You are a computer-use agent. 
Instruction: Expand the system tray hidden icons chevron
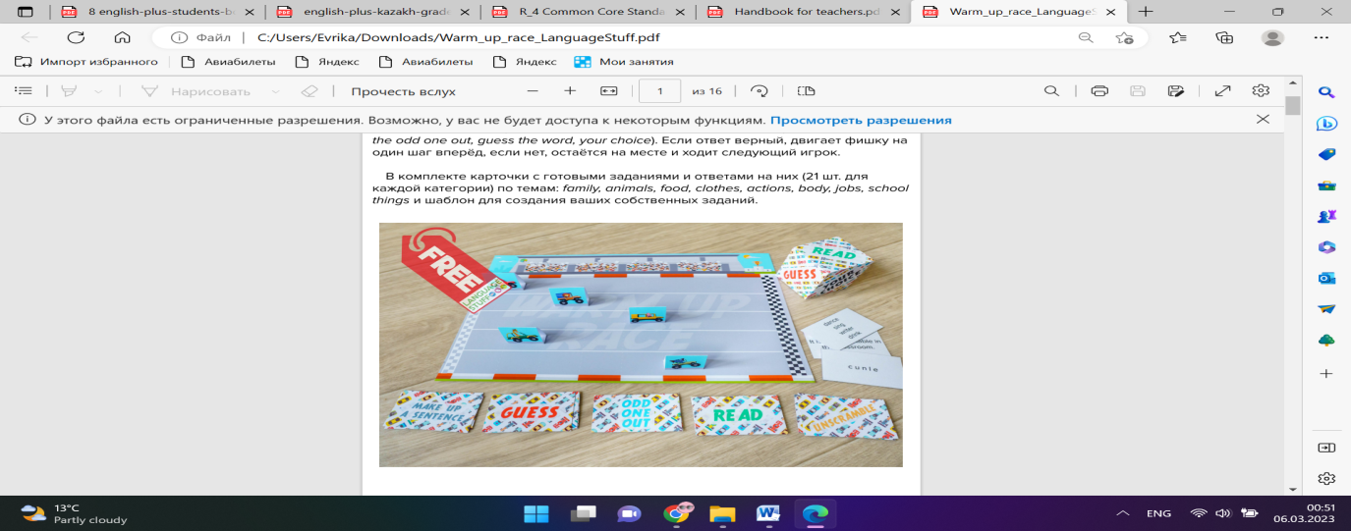[1123, 513]
